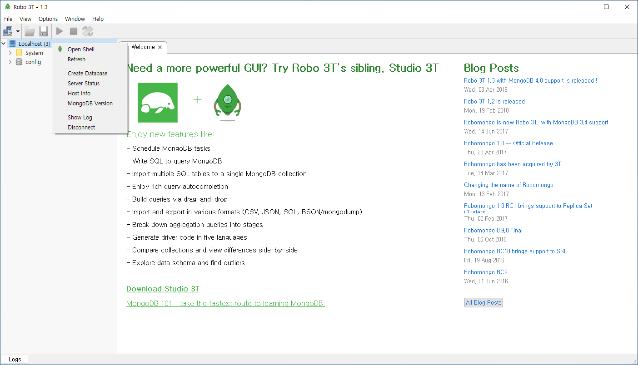Click the Connect toolbar icon

[x=8, y=31]
